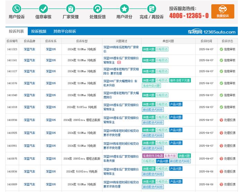Click the image icon in complaint 1411161
The width and height of the screenshot is (242, 192).
119,63
